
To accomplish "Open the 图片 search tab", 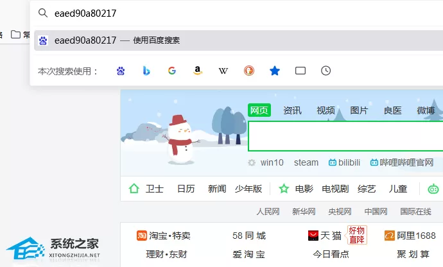I will (359, 110).
